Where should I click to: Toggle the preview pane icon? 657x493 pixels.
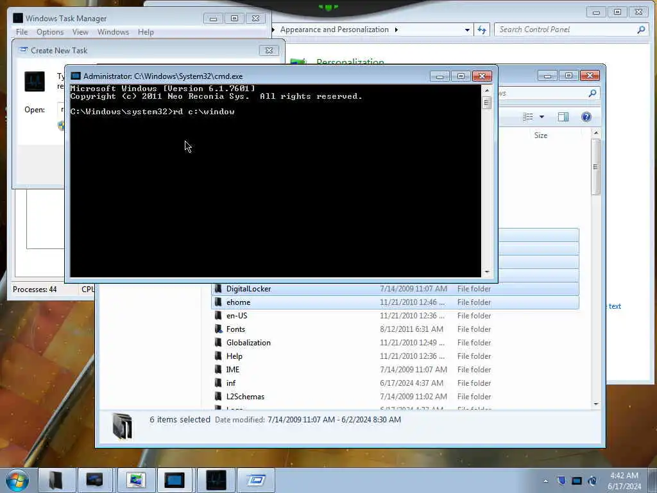563,117
